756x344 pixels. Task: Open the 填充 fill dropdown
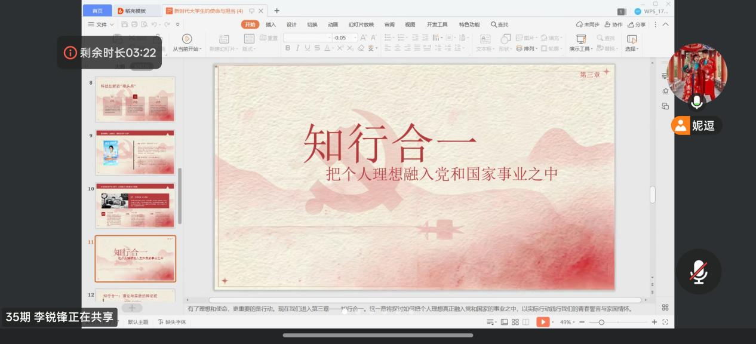pos(552,38)
